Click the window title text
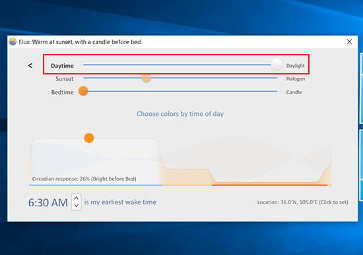Image resolution: width=363 pixels, height=255 pixels. click(80, 42)
